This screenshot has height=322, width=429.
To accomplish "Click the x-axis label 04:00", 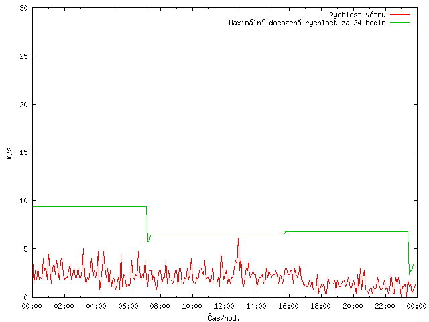I will click(x=96, y=306).
